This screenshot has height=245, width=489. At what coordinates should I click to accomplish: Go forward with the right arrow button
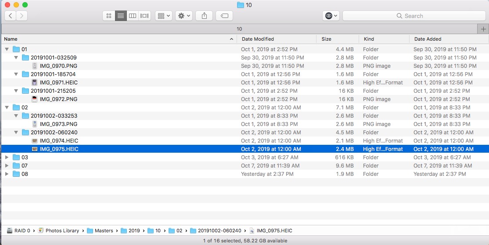(x=22, y=16)
